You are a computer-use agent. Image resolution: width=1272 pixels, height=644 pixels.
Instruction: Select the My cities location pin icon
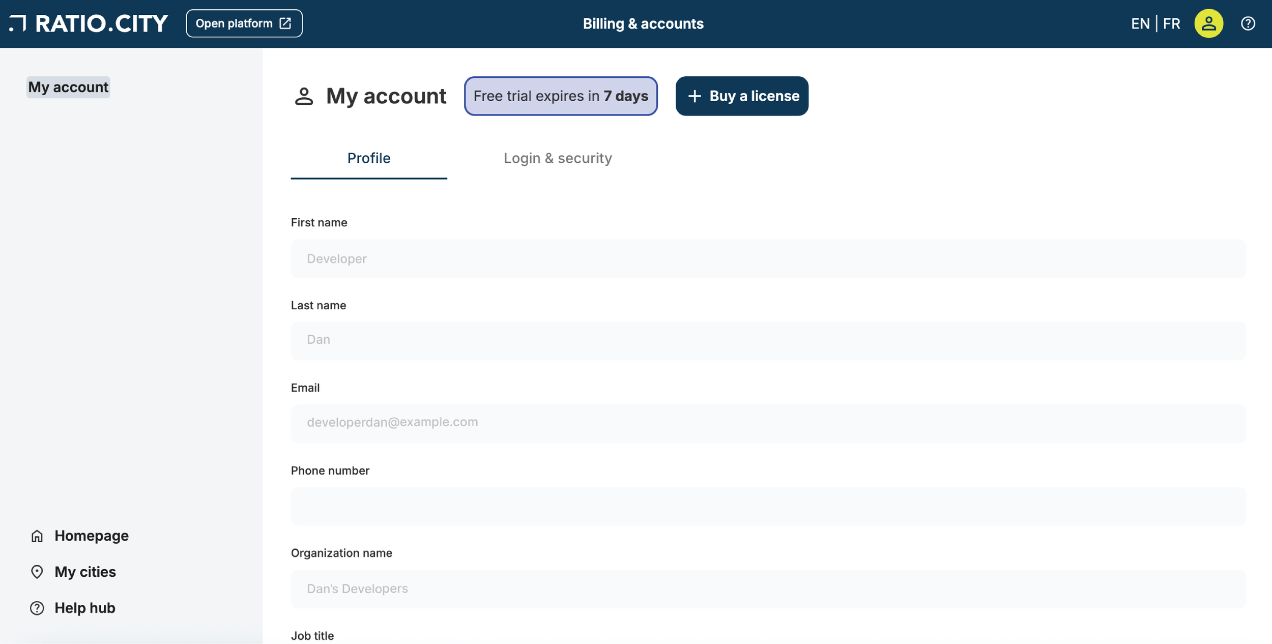tap(37, 572)
